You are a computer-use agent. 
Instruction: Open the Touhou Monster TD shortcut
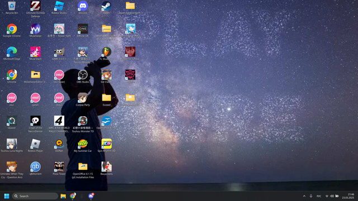[83, 124]
